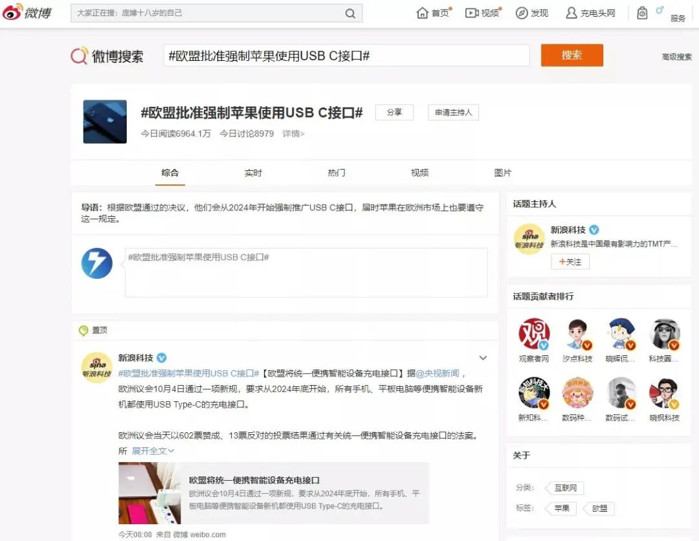Click 互联网 category tag
This screenshot has width=699, height=541.
(x=565, y=488)
